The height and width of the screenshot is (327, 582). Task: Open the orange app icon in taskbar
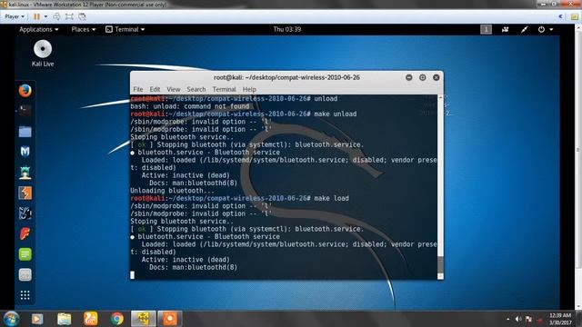coord(91,319)
